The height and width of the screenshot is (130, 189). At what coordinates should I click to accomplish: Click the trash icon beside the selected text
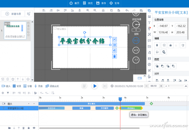click(115, 56)
